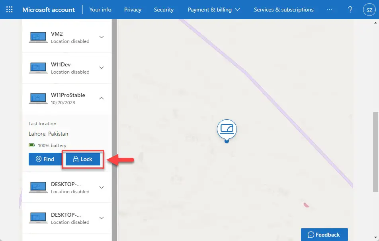Click the Lahore, Pakistan location text
This screenshot has width=379, height=241.
[48, 134]
